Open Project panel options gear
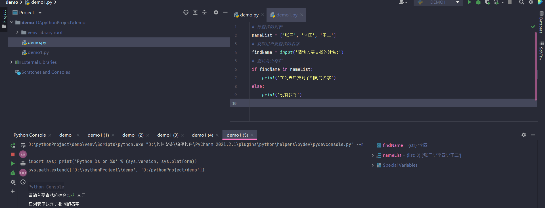 tap(216, 12)
